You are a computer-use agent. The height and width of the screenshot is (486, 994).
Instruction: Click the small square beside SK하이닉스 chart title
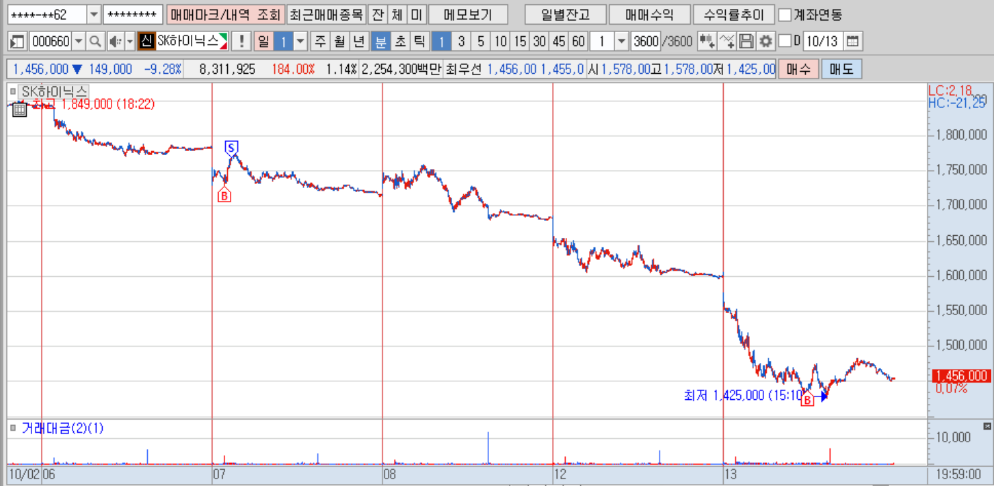pyautogui.click(x=13, y=91)
